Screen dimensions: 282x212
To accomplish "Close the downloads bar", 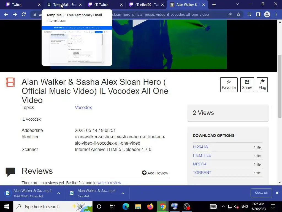I will pos(277,193).
